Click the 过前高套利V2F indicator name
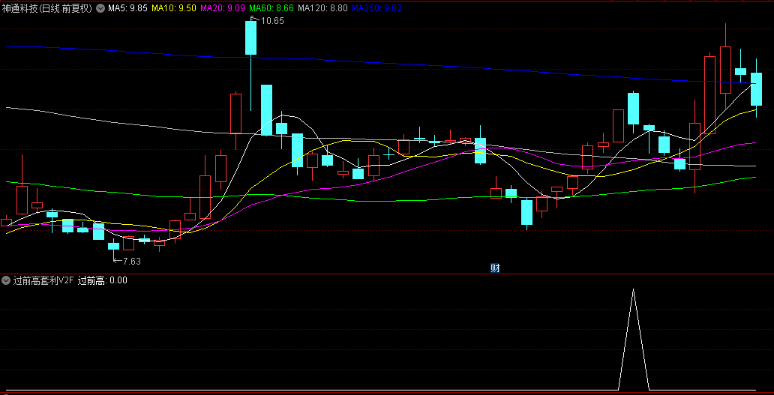Image resolution: width=774 pixels, height=395 pixels. tap(43, 280)
